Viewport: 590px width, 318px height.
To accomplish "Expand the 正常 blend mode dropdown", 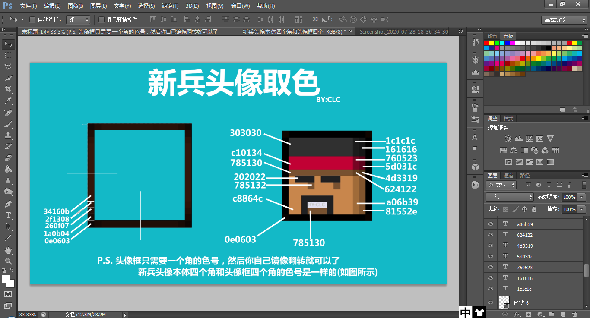I will point(510,197).
